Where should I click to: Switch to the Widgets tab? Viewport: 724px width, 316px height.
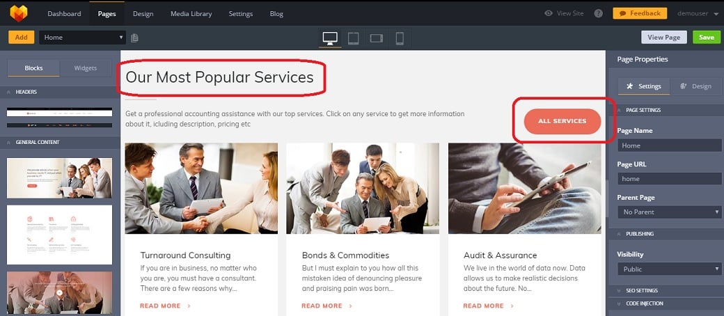click(x=85, y=68)
